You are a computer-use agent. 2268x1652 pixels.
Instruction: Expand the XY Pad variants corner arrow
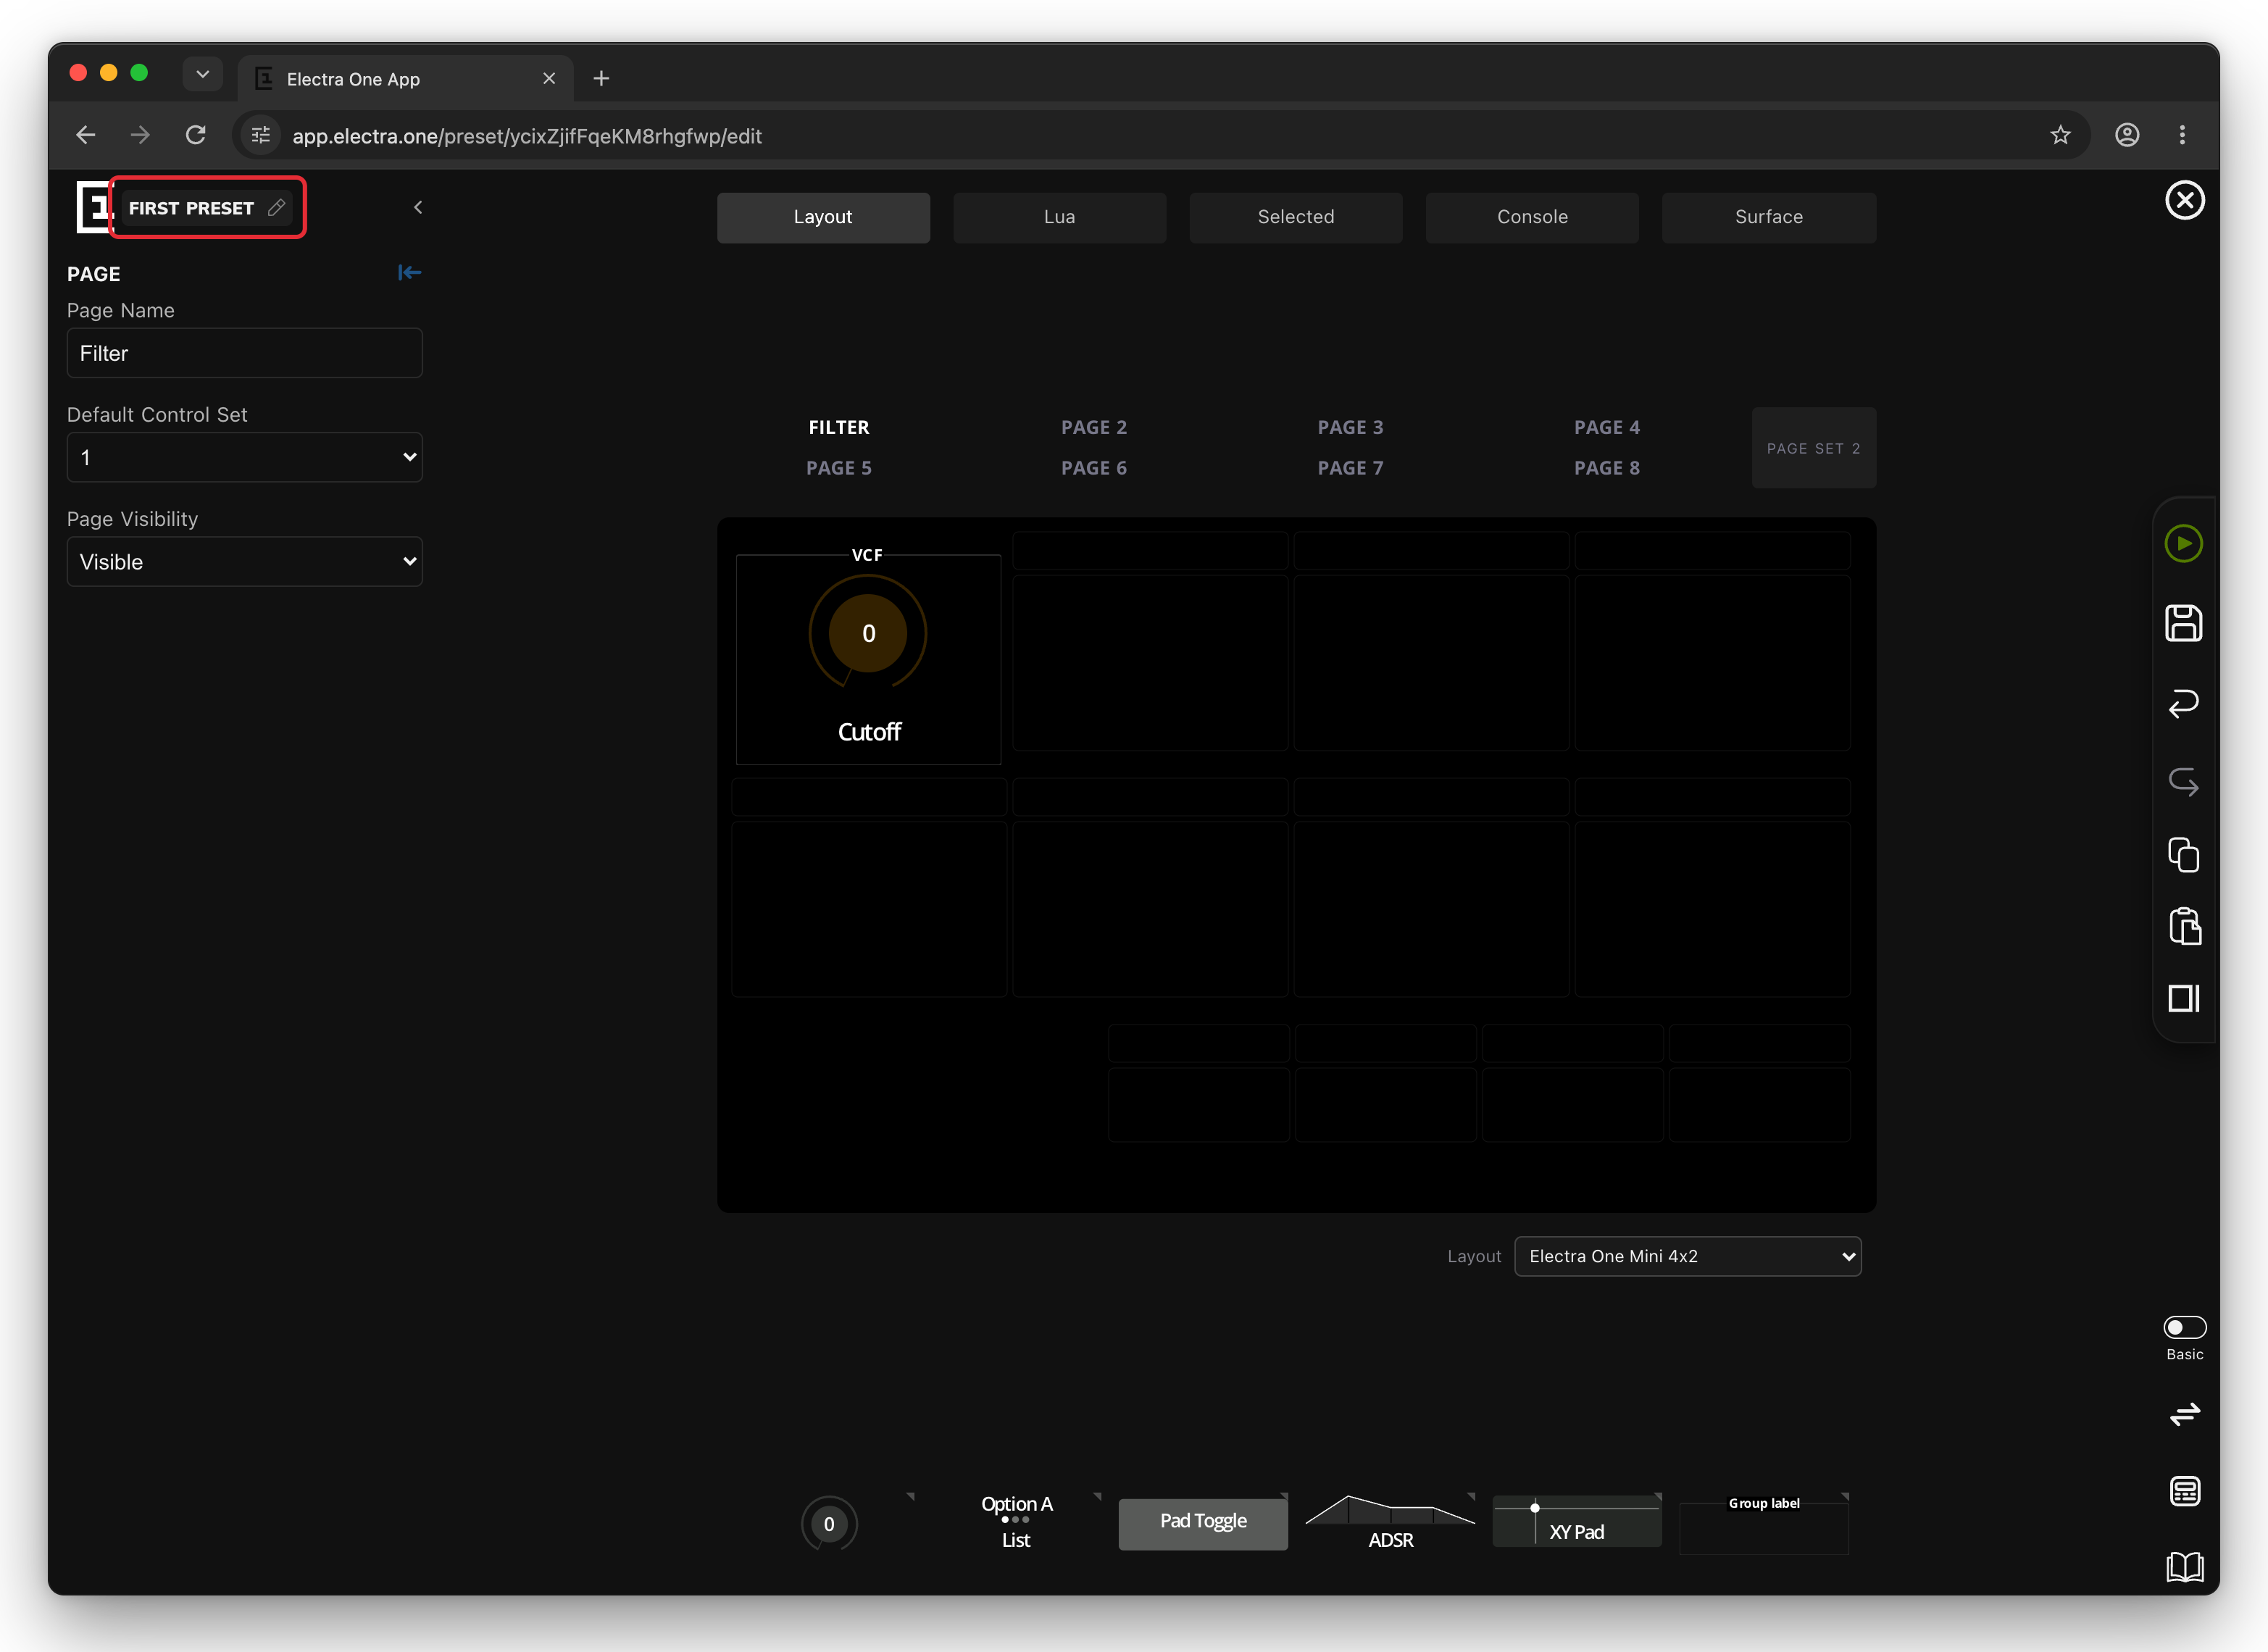point(1658,1497)
